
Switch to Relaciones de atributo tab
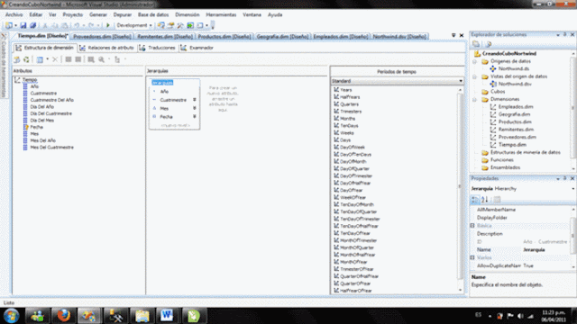coord(106,48)
